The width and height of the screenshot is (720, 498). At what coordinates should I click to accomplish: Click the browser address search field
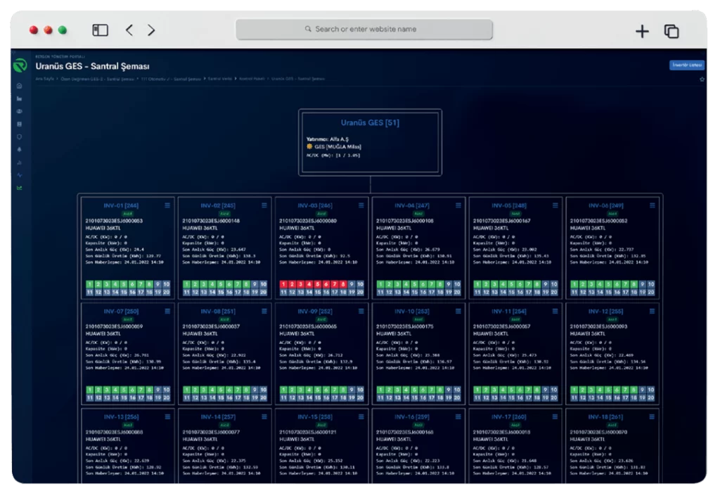point(364,29)
